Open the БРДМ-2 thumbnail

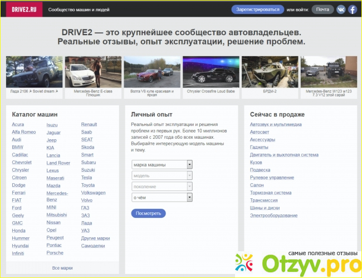[x=270, y=72]
